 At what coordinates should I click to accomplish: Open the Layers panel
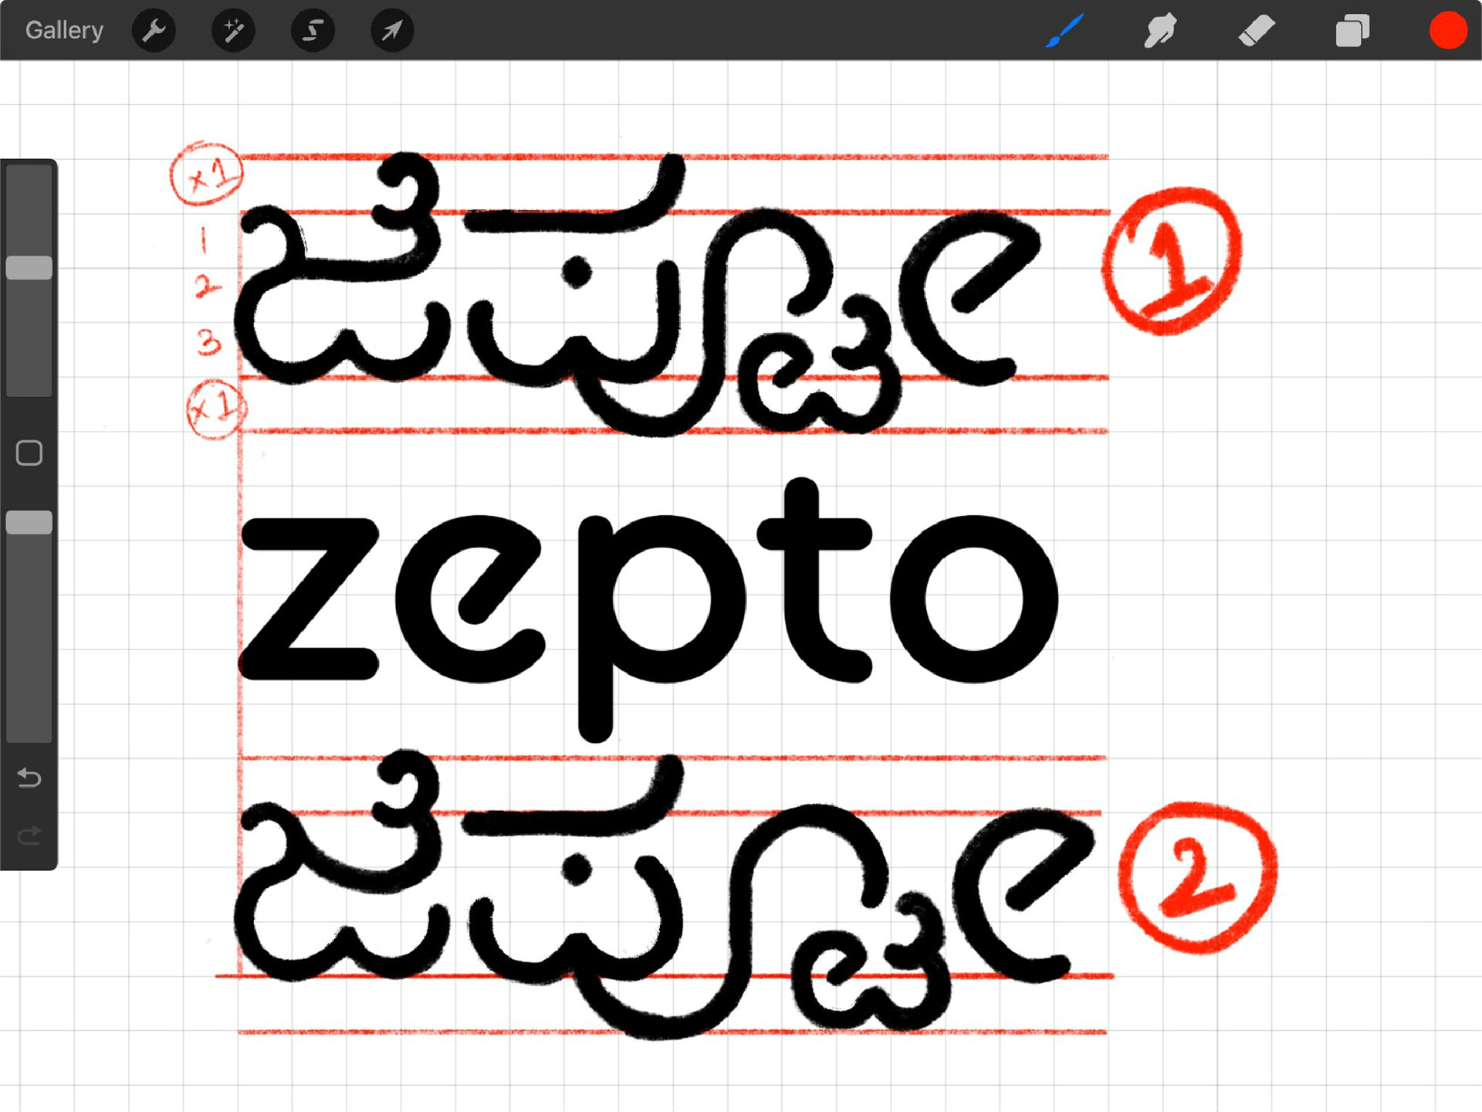point(1352,31)
